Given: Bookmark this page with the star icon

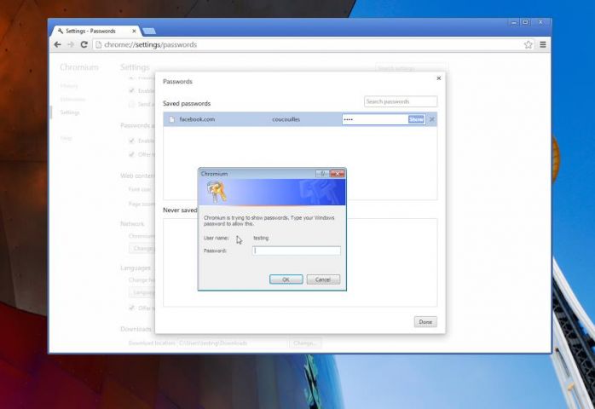Looking at the screenshot, I should tap(529, 44).
